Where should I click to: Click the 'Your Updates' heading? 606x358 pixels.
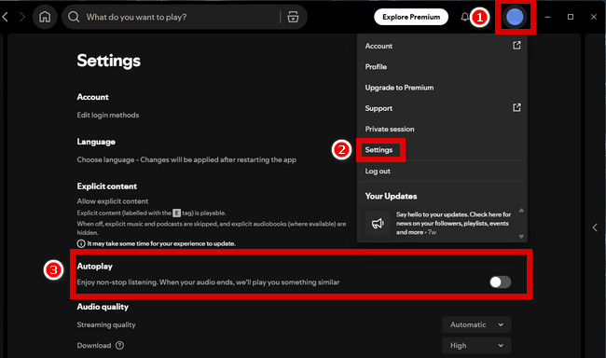(392, 196)
